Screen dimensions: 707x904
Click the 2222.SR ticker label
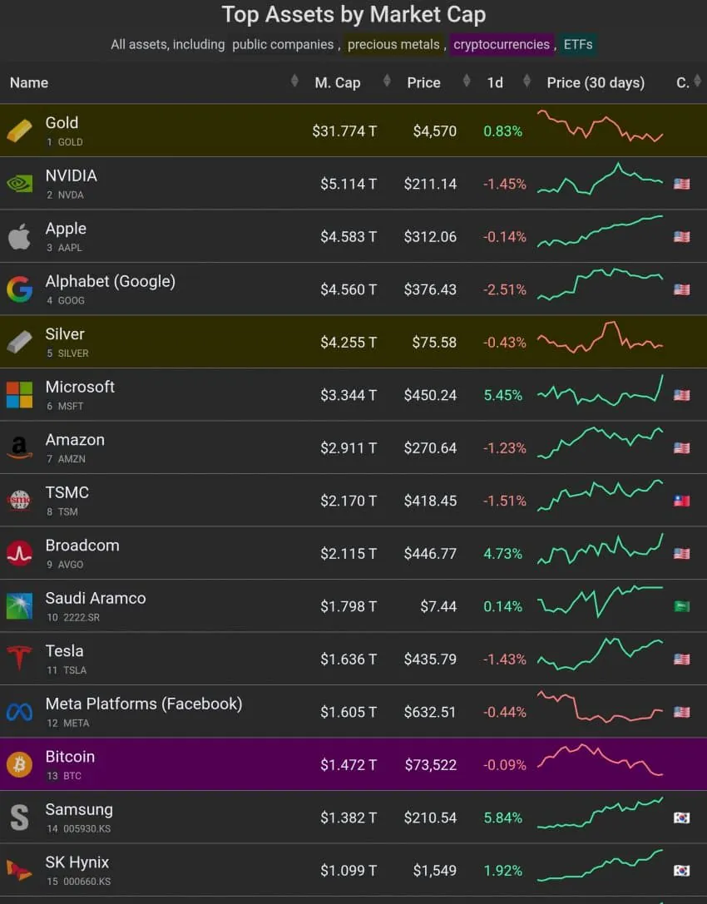click(82, 617)
